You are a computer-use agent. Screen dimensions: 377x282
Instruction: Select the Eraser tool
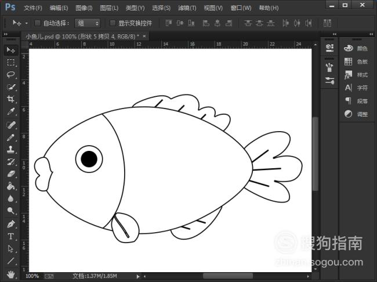(x=11, y=174)
